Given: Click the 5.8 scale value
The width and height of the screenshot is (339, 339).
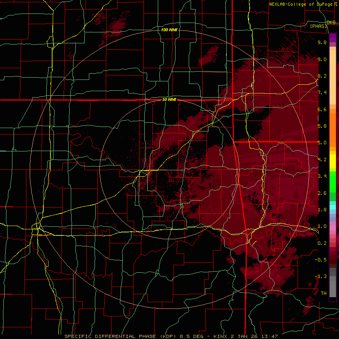Looking at the screenshot, I should (x=322, y=126).
